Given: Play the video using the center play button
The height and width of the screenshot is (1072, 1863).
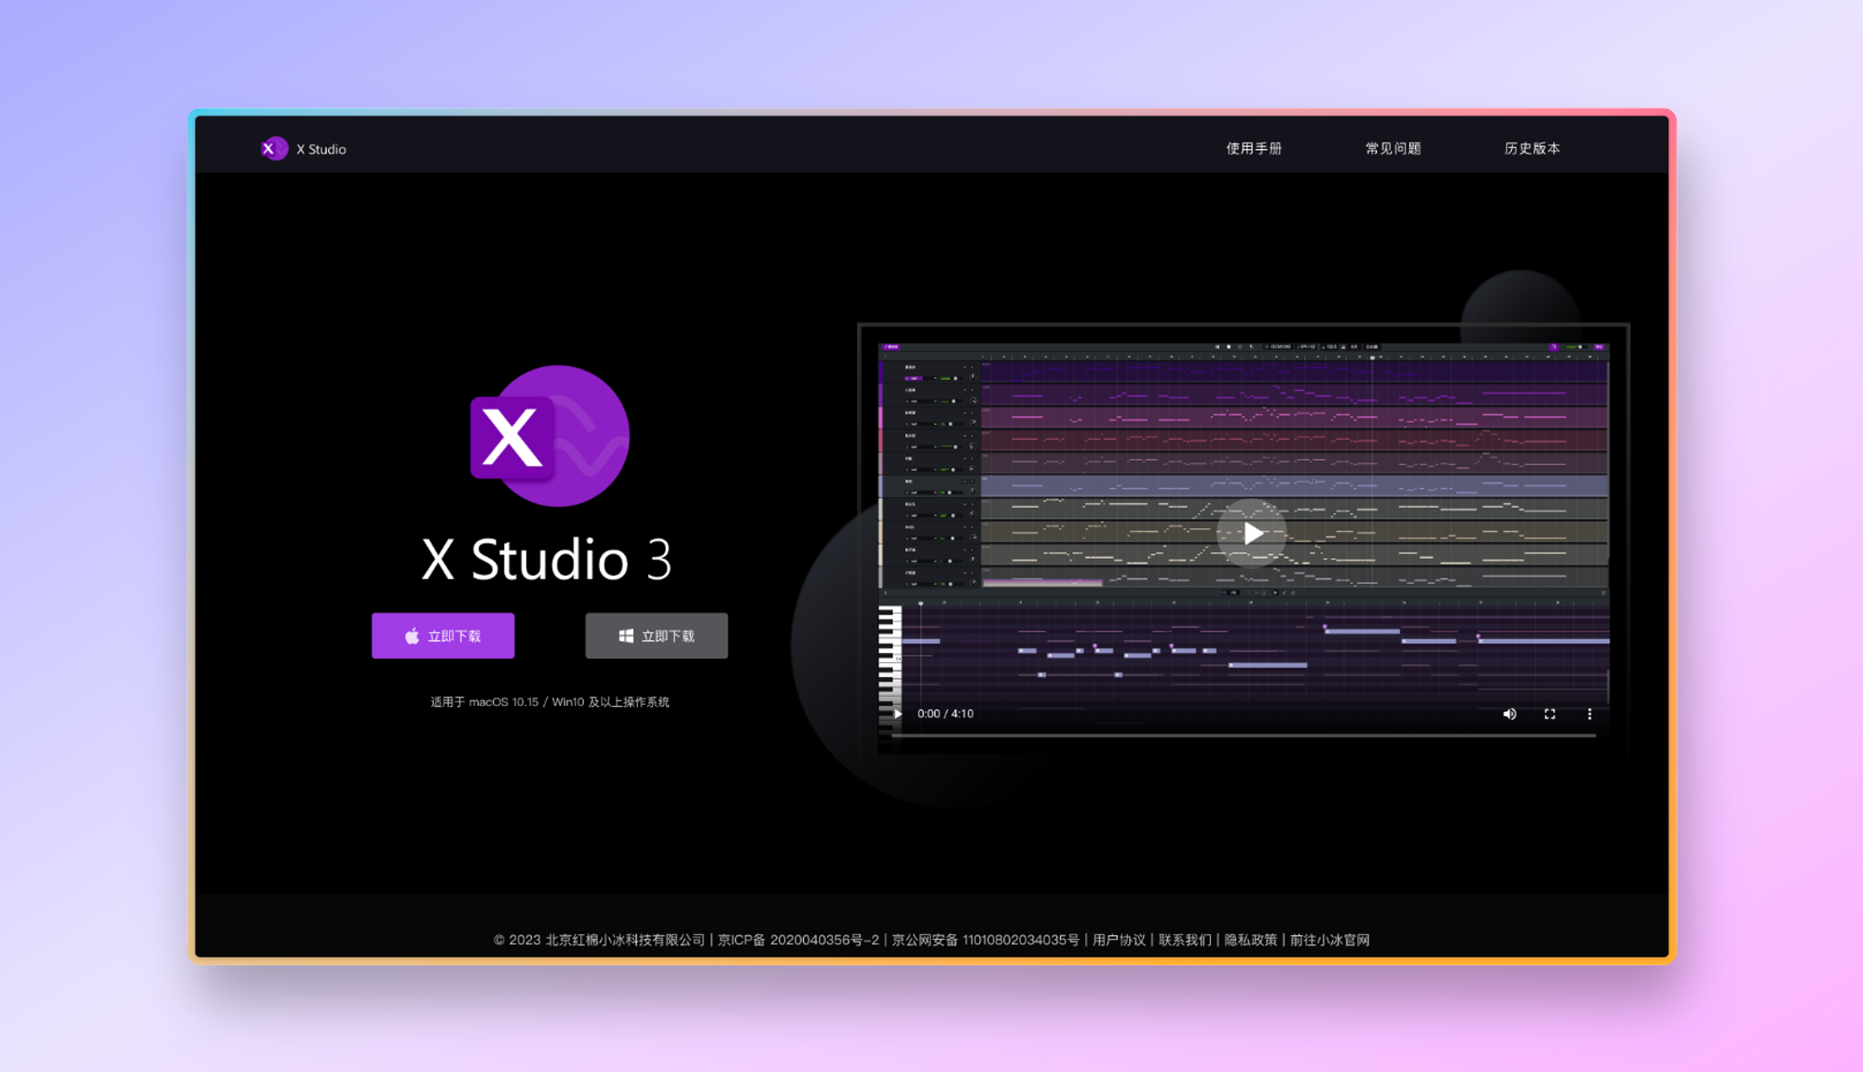Looking at the screenshot, I should tap(1252, 533).
